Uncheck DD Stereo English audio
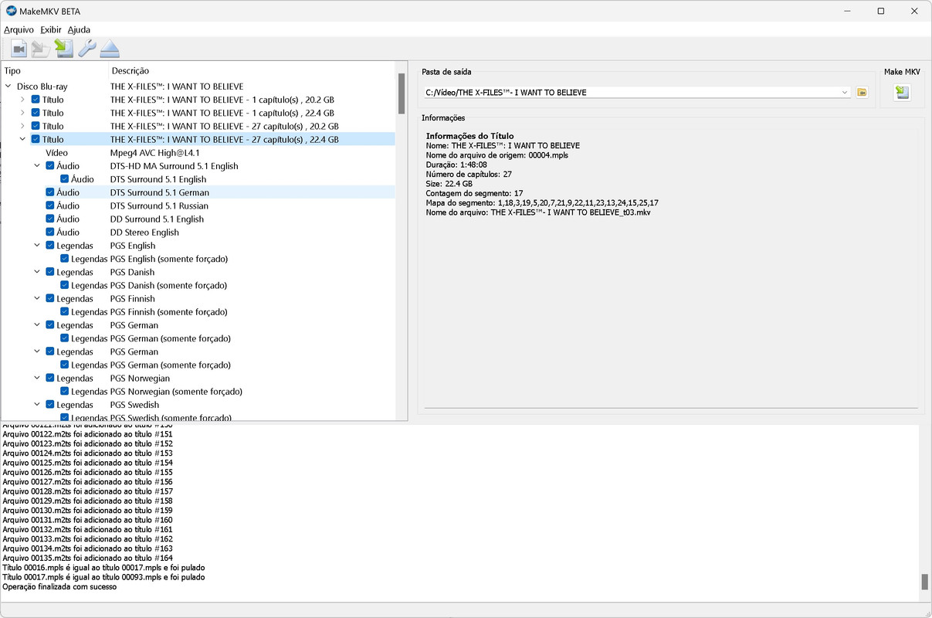Image resolution: width=932 pixels, height=618 pixels. [49, 232]
